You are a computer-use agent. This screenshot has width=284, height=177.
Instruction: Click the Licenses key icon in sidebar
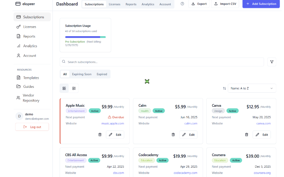tap(19, 27)
